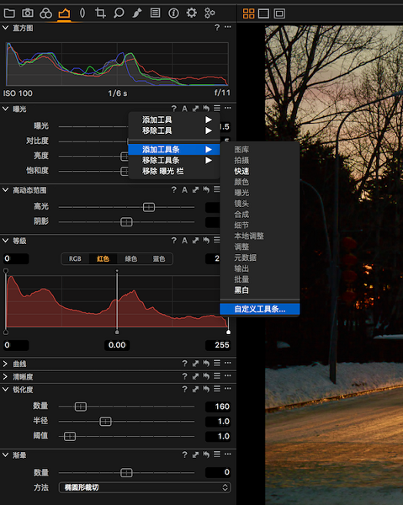The width and height of the screenshot is (403, 505).
Task: Switch viewer to multi-image grid view
Action: tap(248, 13)
